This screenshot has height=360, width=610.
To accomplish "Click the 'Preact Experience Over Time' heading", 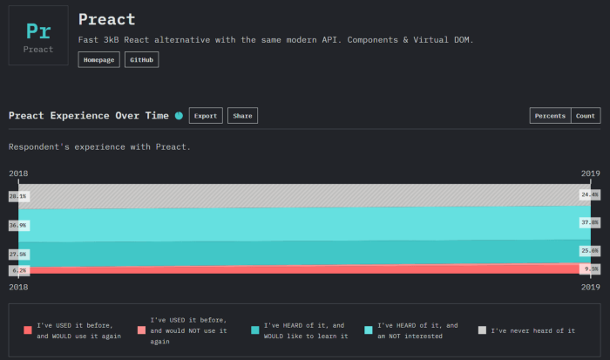I will tap(89, 116).
